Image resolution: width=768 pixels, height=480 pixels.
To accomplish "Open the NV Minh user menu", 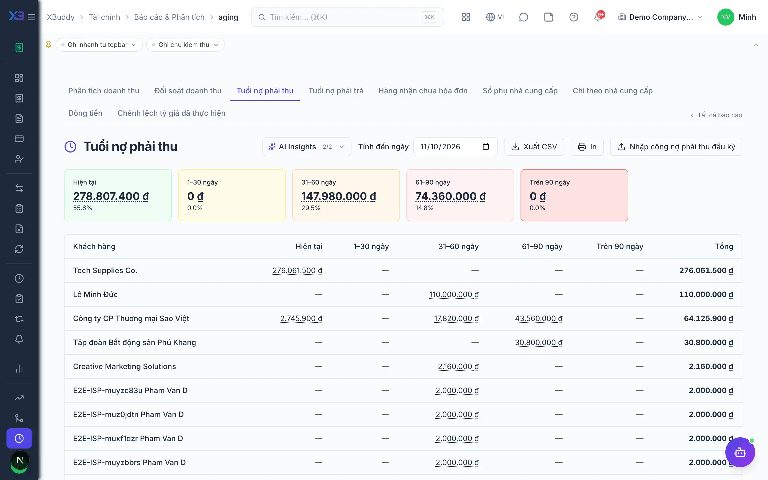I will click(x=737, y=17).
